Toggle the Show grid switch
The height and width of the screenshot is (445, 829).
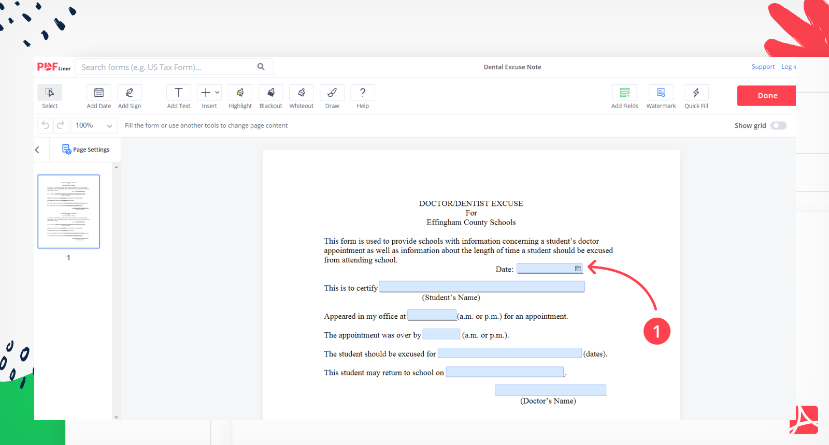778,126
